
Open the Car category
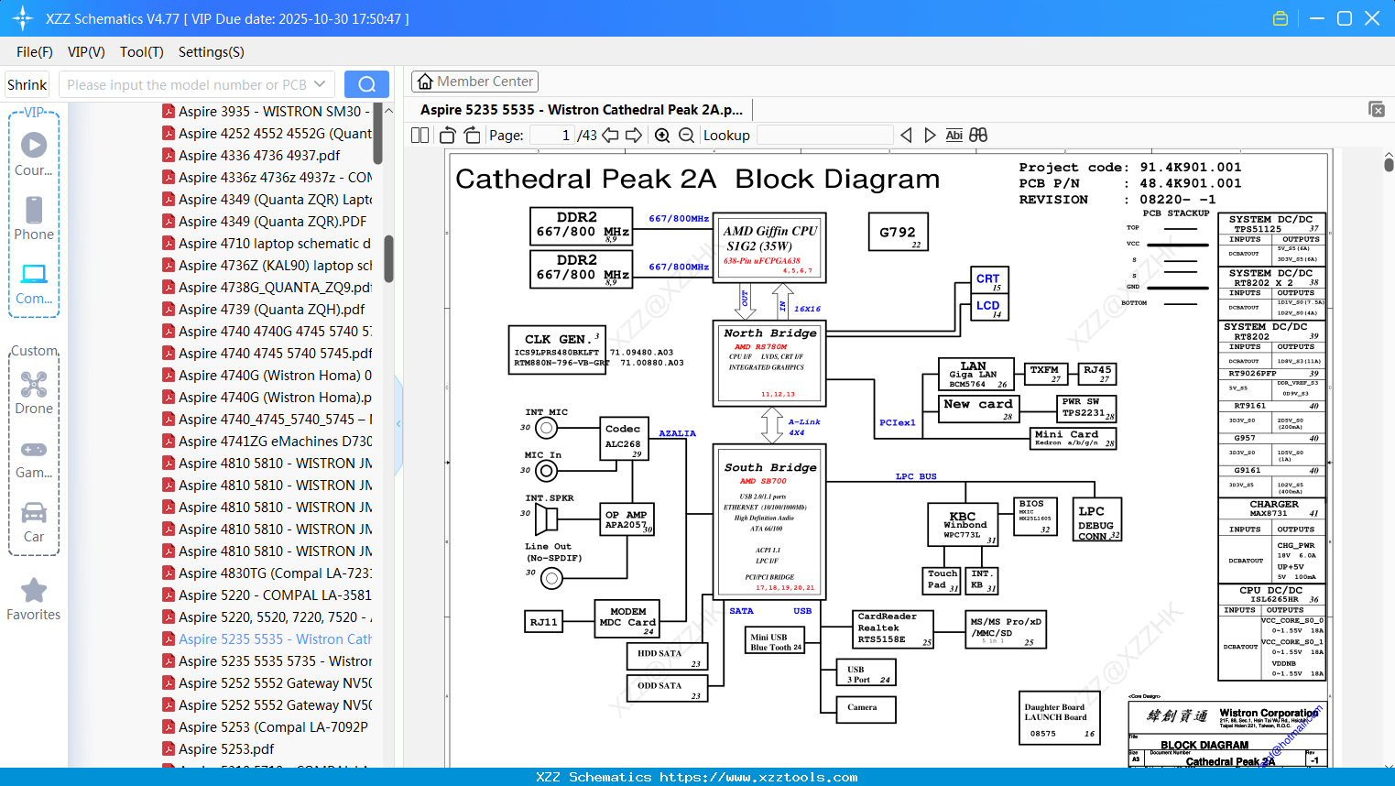(34, 521)
